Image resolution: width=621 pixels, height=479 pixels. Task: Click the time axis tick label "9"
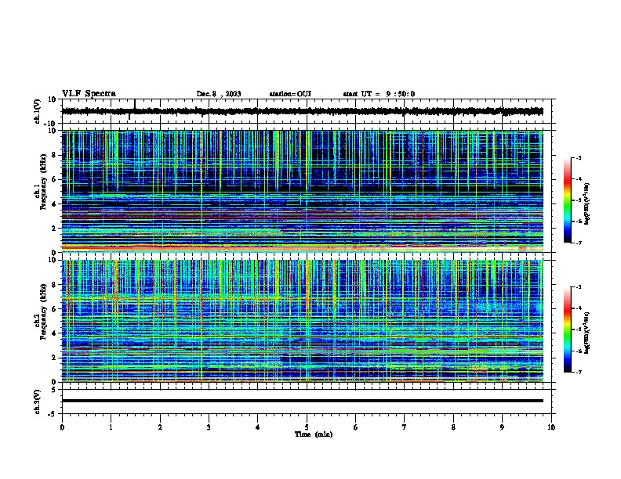502,427
